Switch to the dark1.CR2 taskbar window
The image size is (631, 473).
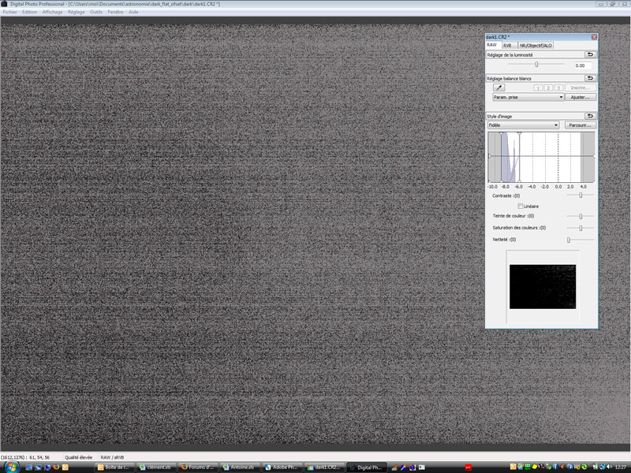pos(323,467)
